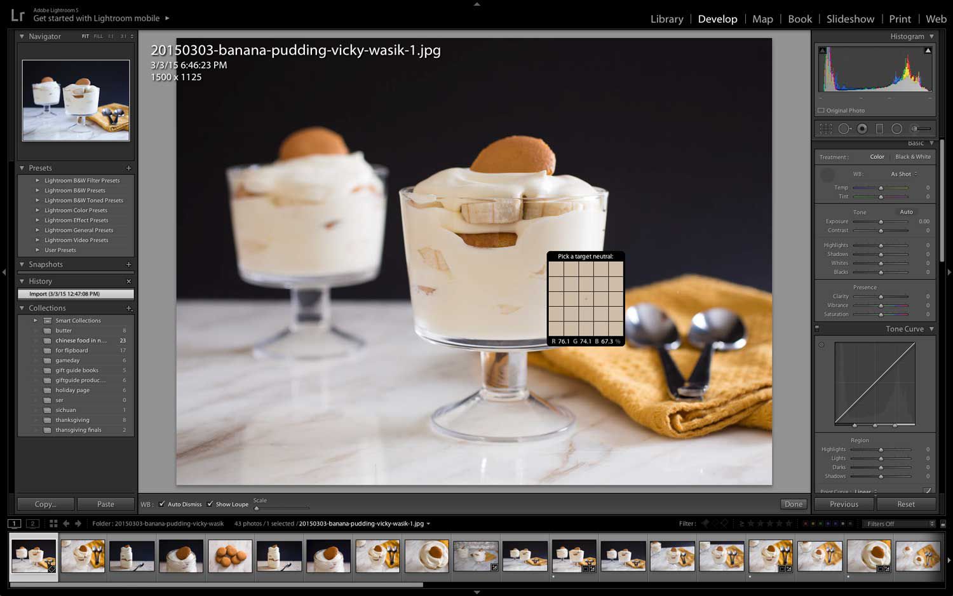This screenshot has width=953, height=596.
Task: Open the As Shot white balance dropdown
Action: pos(902,173)
